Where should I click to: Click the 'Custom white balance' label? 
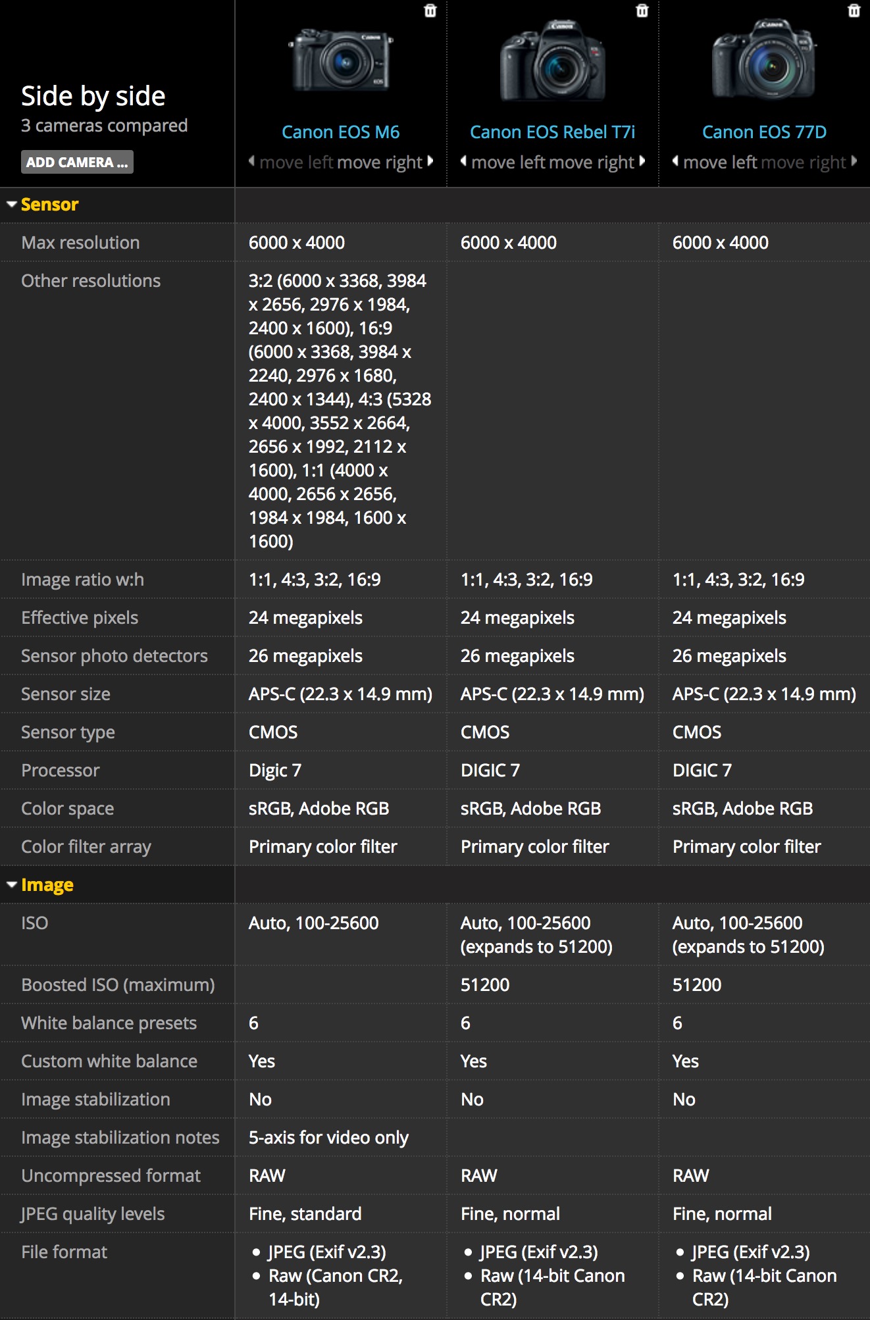pyautogui.click(x=109, y=1061)
